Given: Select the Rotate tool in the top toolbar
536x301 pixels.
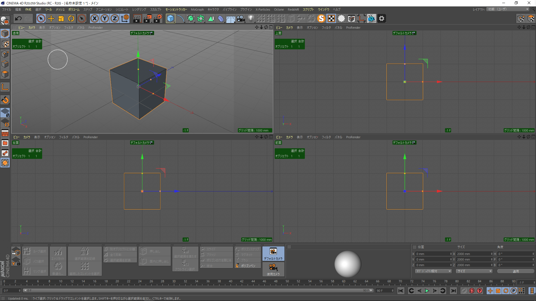Looking at the screenshot, I should (71, 19).
